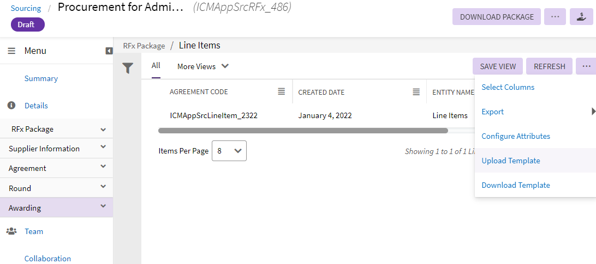Screen dimensions: 596x264
Task: Click the hand with coin icon button
Action: click(x=581, y=16)
